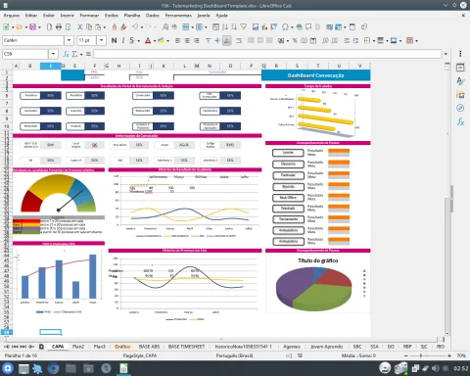Toggle center horizontally alignment
The width and height of the screenshot is (470, 376).
[x=187, y=40]
